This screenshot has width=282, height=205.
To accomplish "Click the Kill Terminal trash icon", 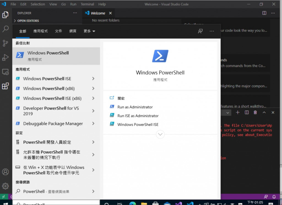I will 255,113.
